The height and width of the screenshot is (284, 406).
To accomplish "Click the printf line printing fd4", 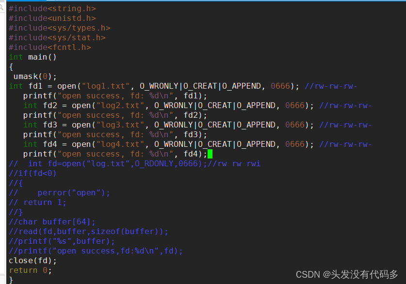I will 115,154.
